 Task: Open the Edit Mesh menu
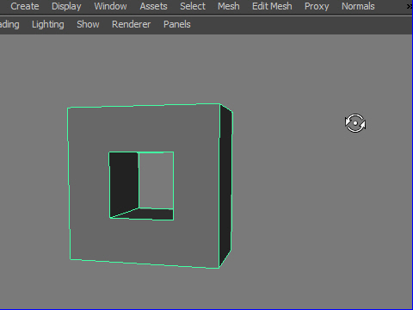272,6
